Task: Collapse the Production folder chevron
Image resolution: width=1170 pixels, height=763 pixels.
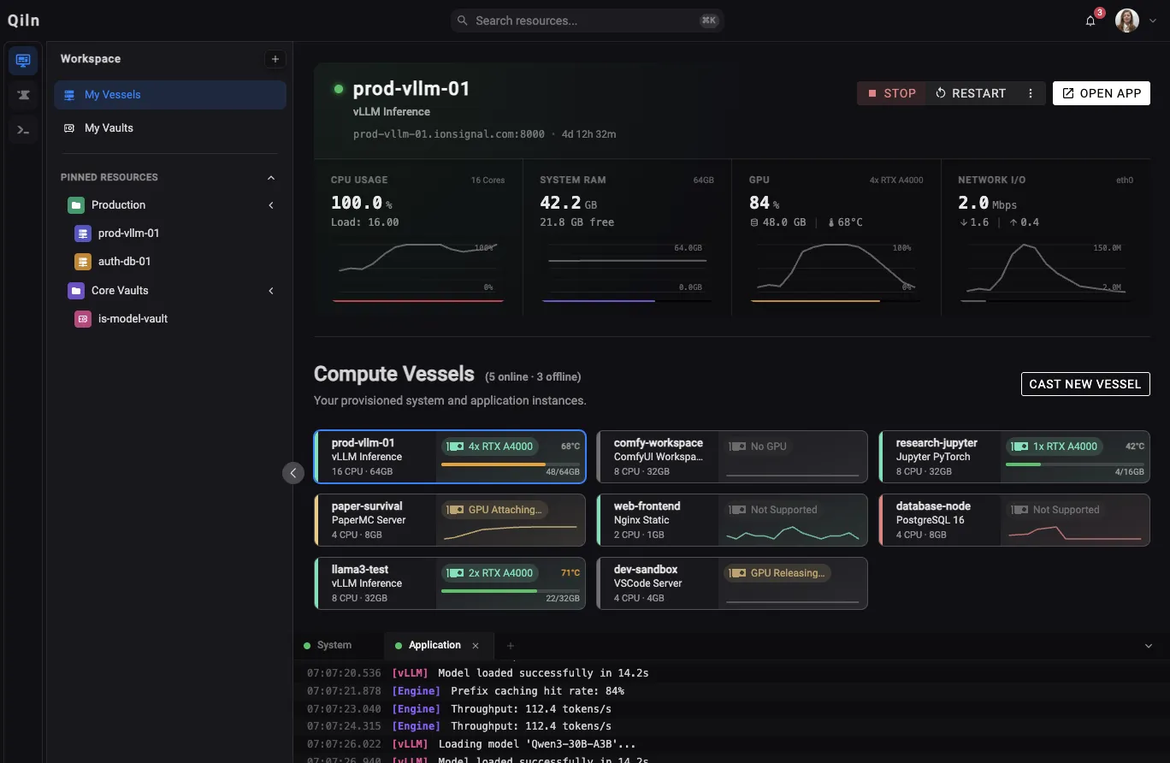Action: coord(271,205)
